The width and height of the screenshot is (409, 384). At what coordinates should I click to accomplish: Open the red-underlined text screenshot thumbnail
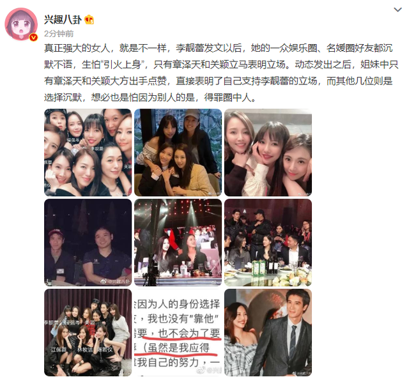pyautogui.click(x=178, y=333)
